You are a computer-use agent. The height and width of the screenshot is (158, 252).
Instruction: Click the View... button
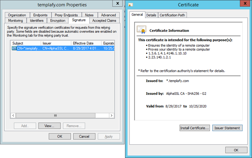(49, 126)
